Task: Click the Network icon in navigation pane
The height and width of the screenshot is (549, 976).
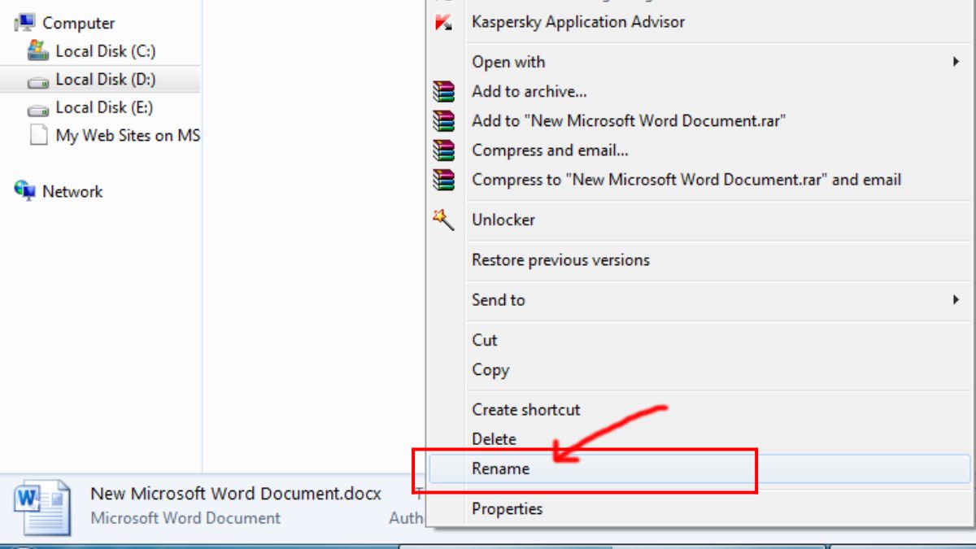Action: (25, 191)
